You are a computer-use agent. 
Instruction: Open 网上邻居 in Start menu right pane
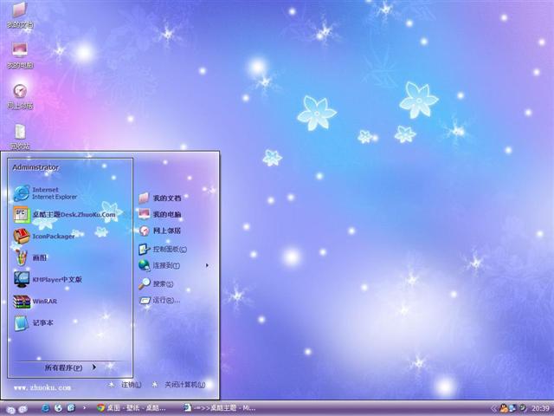[159, 231]
